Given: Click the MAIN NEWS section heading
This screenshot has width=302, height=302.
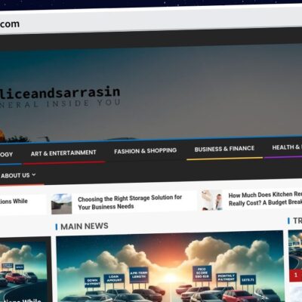Looking at the screenshot, I should (85, 226).
